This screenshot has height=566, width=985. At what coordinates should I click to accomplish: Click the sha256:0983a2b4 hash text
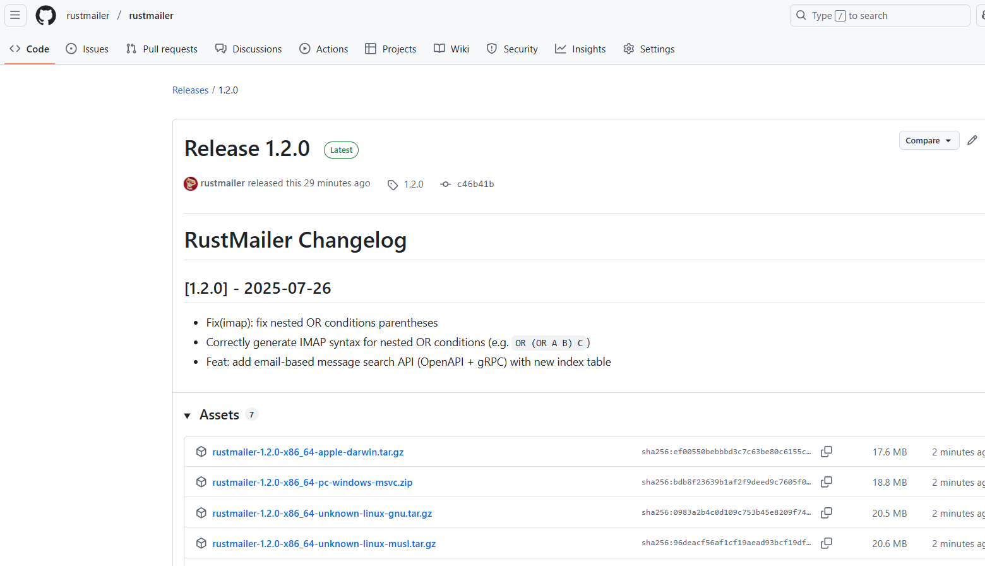tap(726, 512)
